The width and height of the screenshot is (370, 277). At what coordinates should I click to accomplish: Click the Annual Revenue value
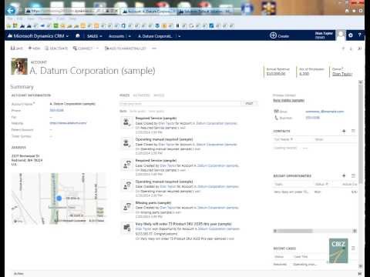(x=276, y=74)
